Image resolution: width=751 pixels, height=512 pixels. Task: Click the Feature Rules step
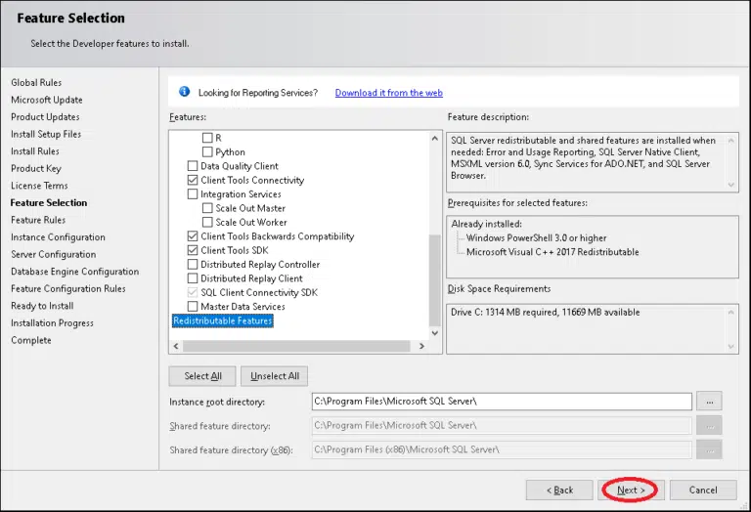[38, 220]
